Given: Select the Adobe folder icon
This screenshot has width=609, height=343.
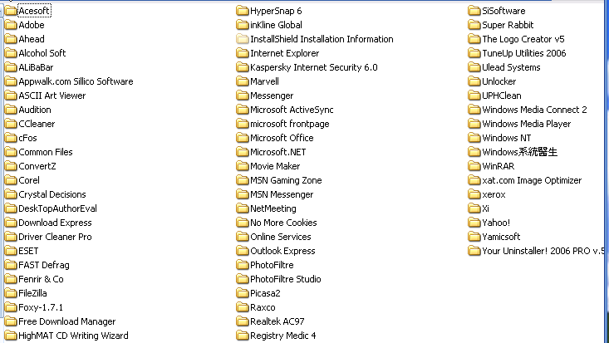Looking at the screenshot, I should [11, 25].
